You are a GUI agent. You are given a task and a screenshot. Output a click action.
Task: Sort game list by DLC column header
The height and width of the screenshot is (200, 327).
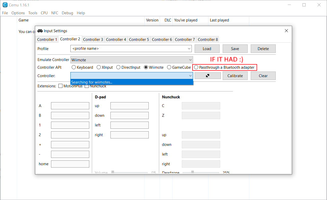click(166, 20)
